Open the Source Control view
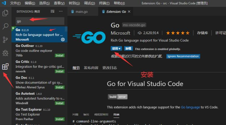Screen dimensions: 226x125 (5, 40)
